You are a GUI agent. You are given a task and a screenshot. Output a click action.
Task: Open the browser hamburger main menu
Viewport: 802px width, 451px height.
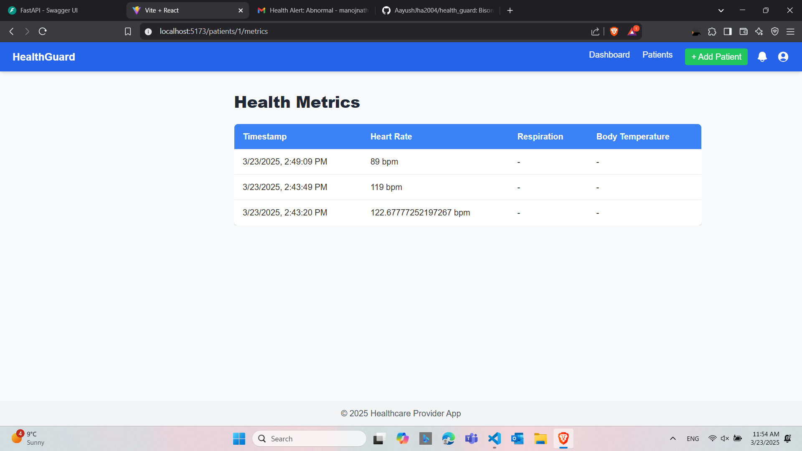790,31
